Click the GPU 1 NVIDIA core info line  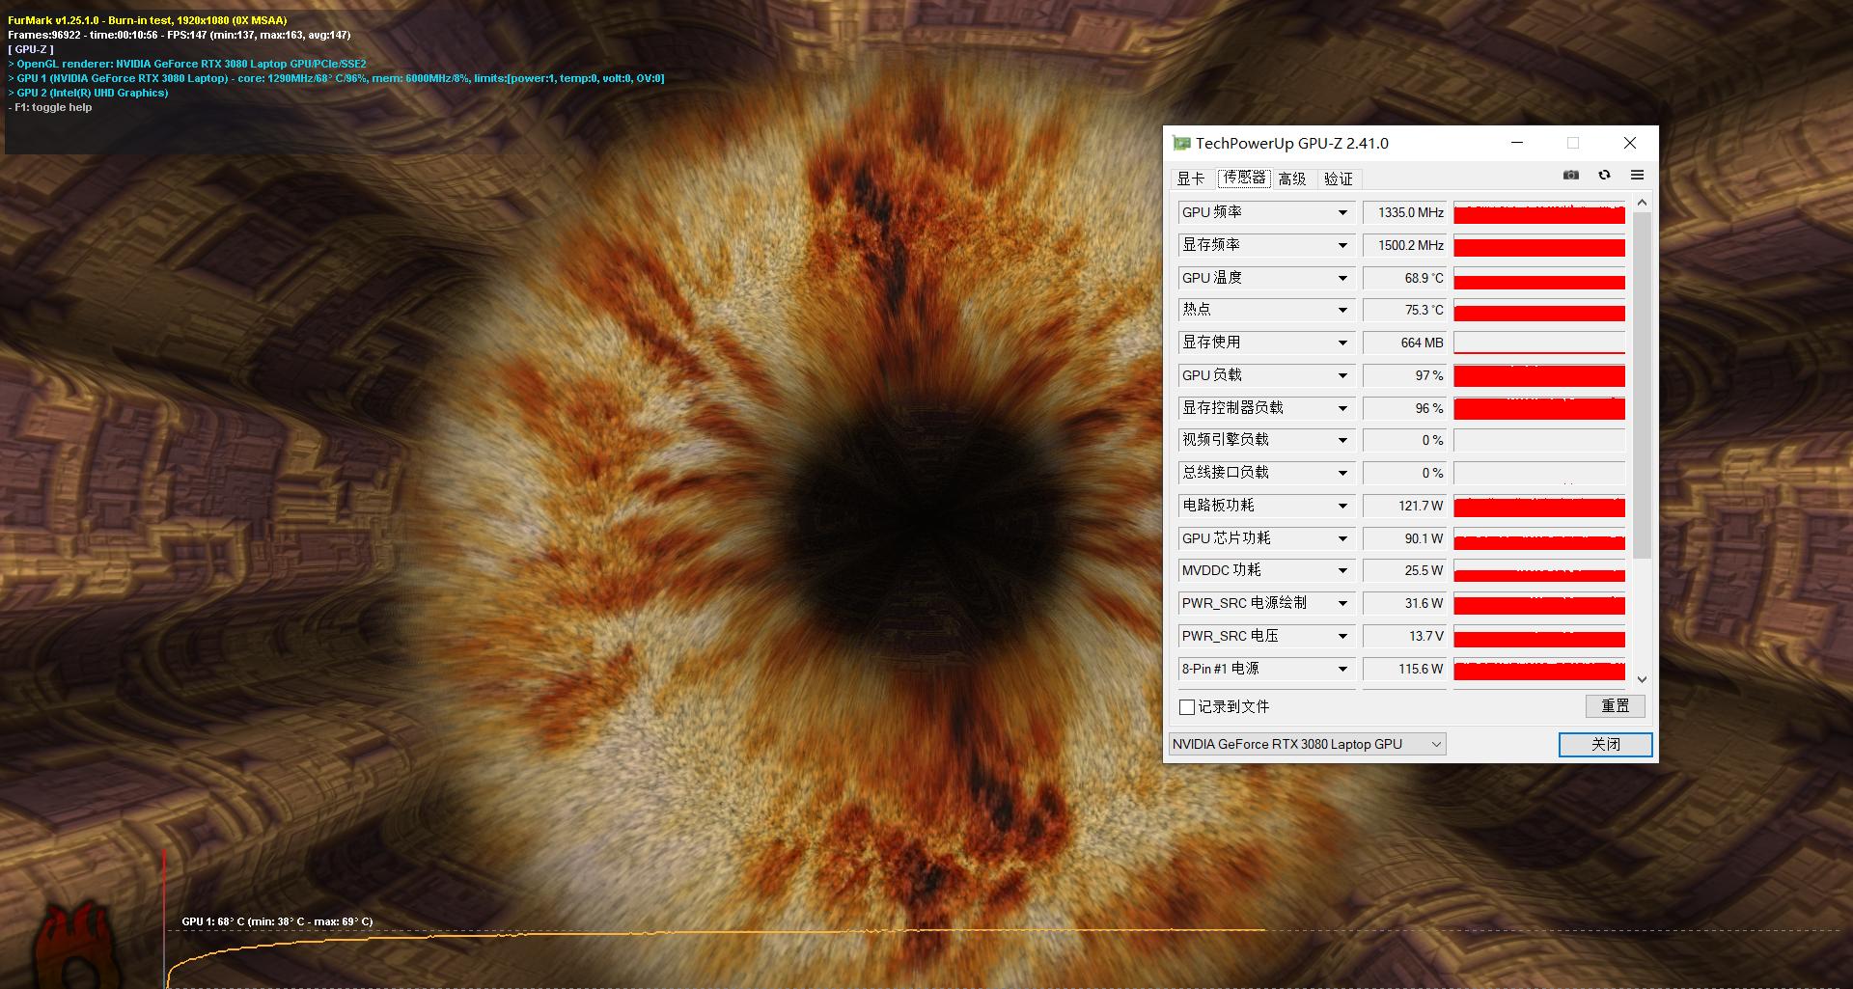click(x=336, y=78)
